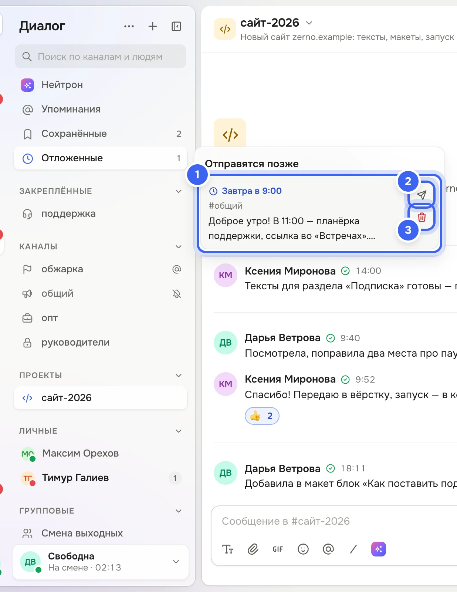Select the Отложенные item
This screenshot has width=457, height=592.
point(101,158)
